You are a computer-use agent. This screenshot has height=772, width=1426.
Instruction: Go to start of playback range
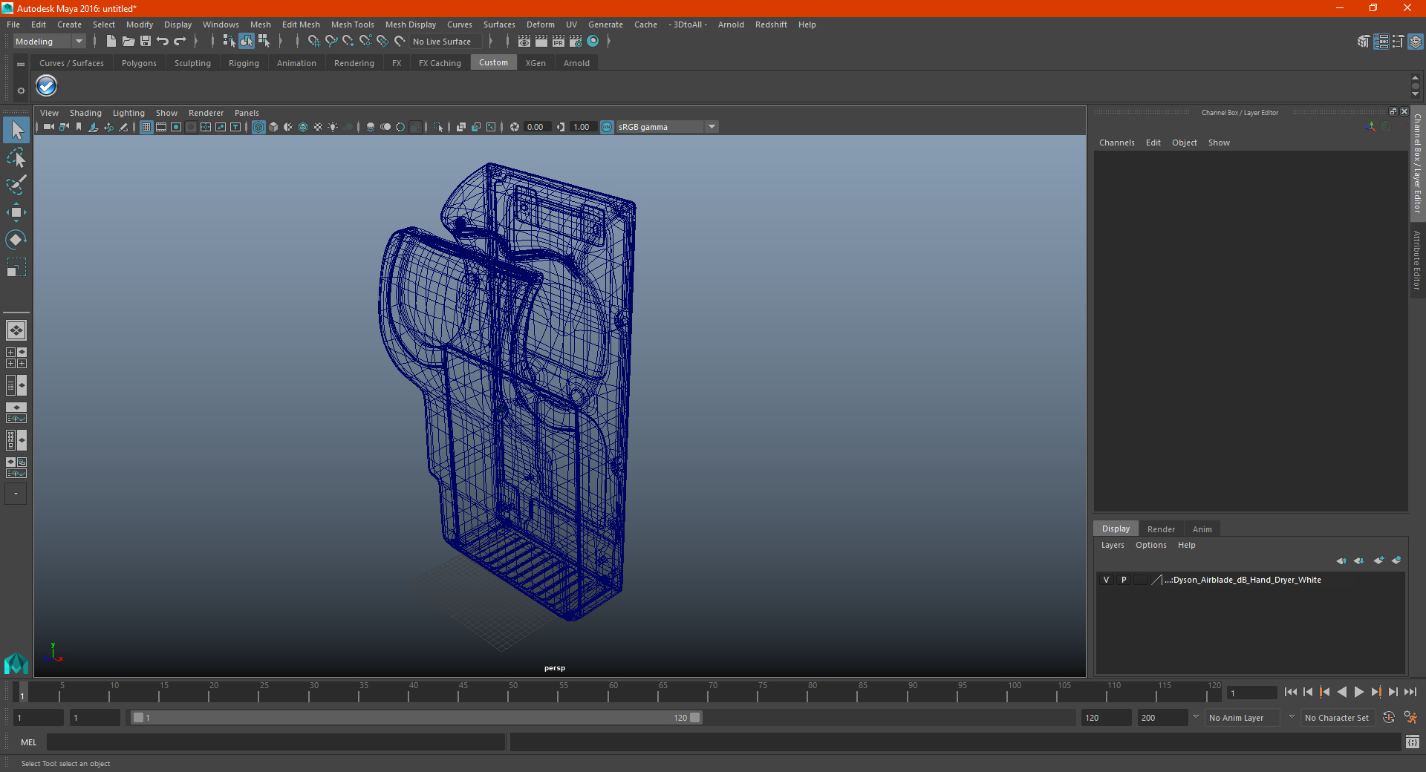(1291, 692)
